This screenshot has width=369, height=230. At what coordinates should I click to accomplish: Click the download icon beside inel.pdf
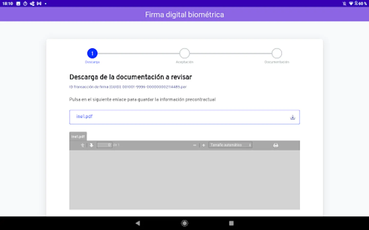point(292,117)
